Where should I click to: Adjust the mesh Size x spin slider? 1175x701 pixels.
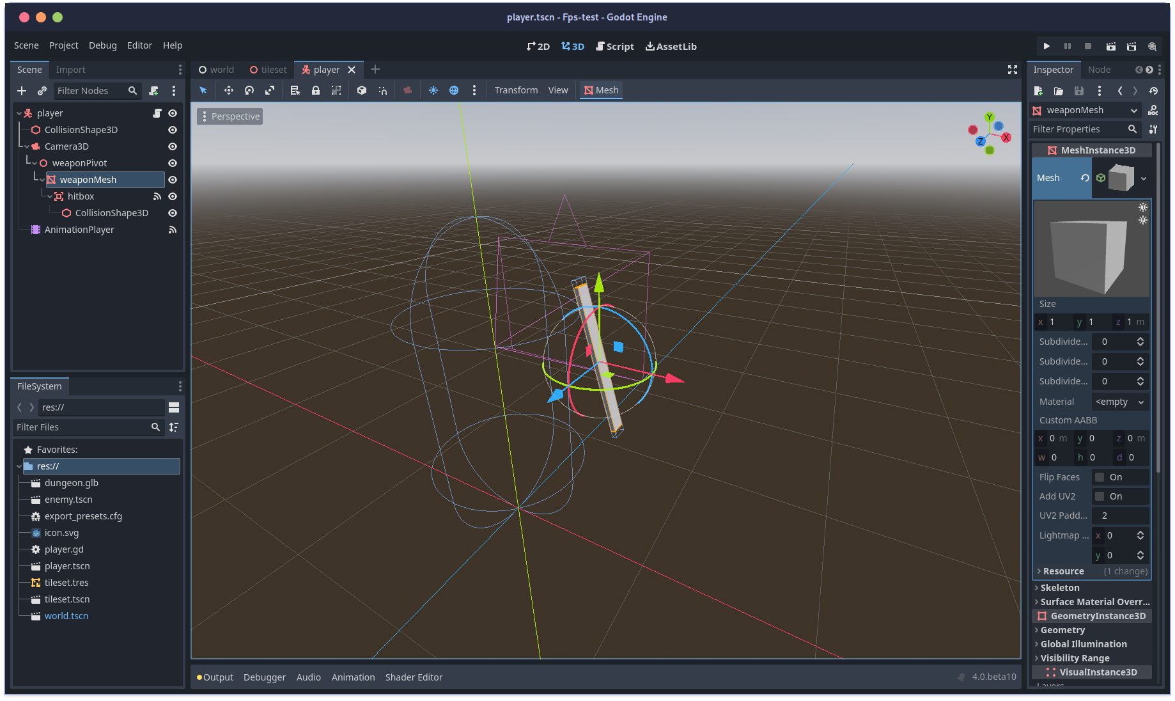1054,322
